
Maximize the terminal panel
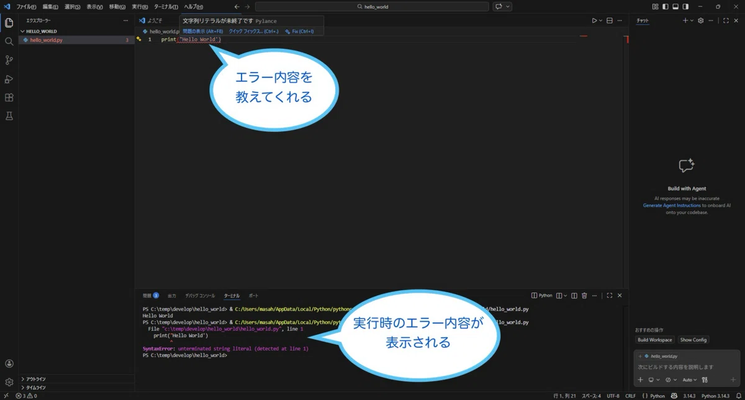pos(610,296)
